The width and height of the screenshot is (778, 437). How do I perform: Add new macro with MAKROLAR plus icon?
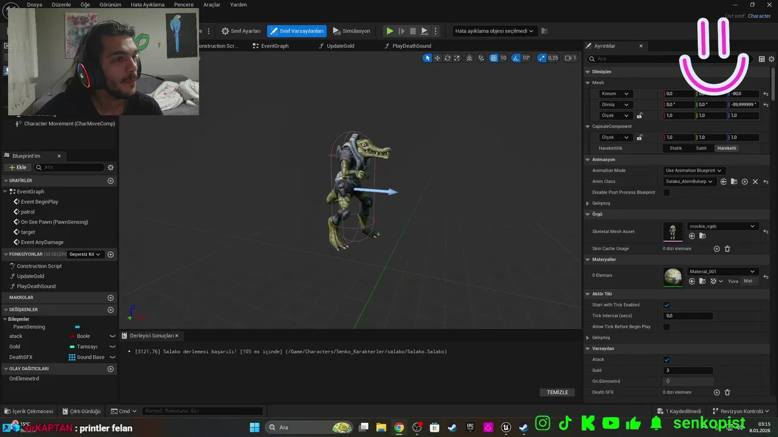click(x=111, y=298)
